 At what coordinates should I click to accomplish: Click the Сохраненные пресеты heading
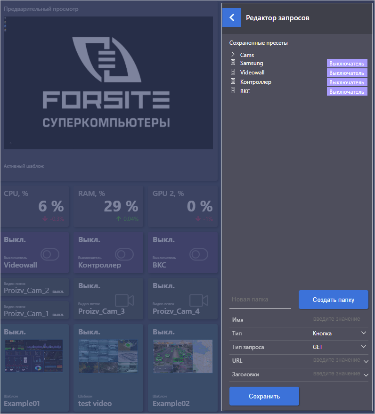(258, 43)
